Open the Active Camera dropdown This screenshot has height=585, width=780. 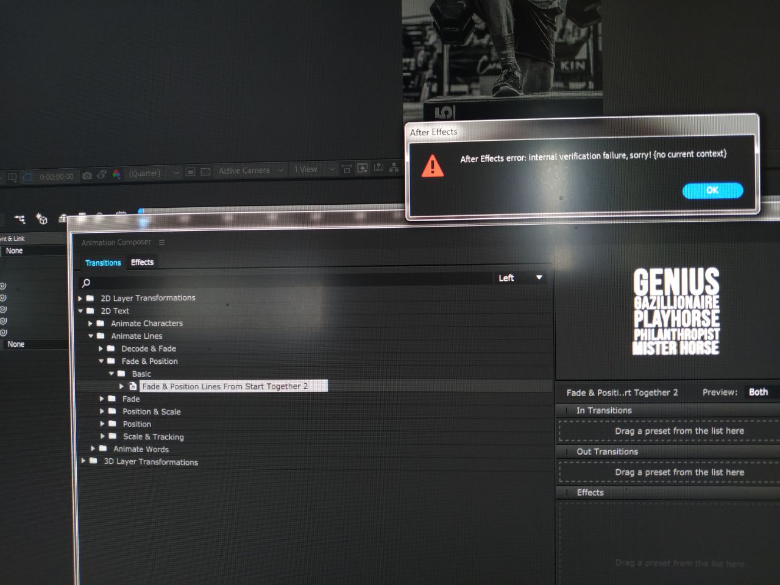tap(250, 171)
